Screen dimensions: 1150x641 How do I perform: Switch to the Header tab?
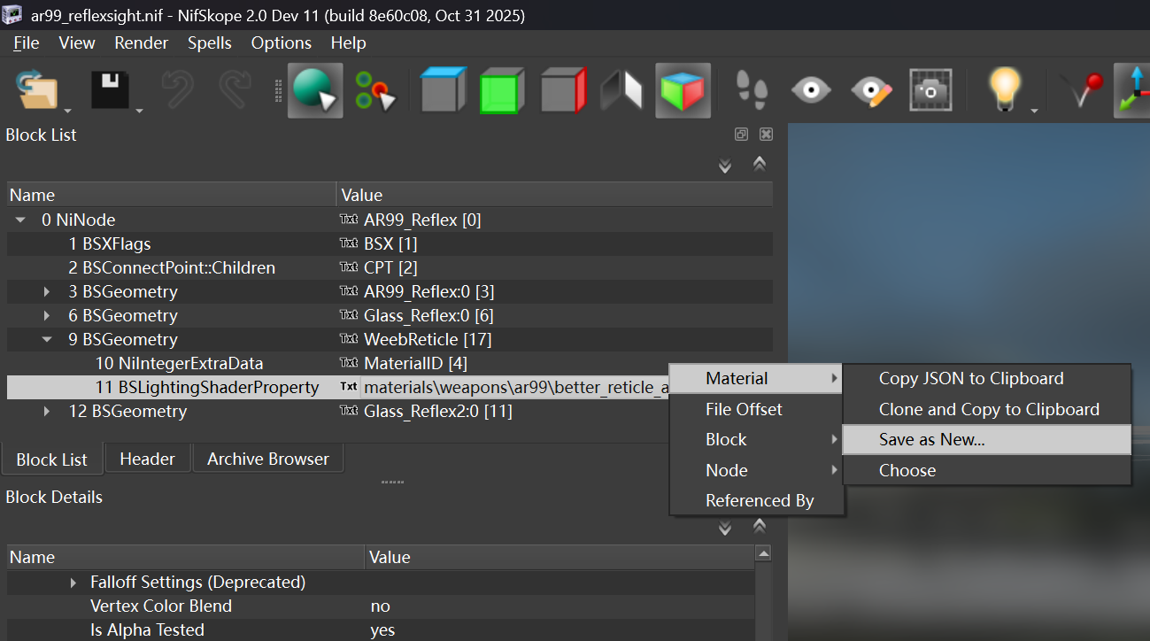pyautogui.click(x=147, y=459)
